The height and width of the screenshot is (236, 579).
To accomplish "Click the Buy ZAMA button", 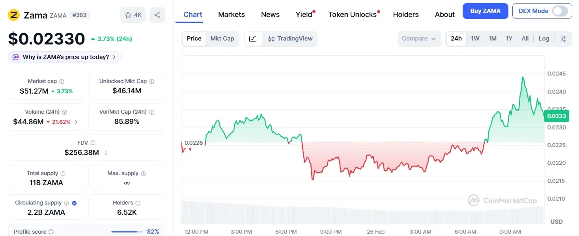I will pyautogui.click(x=485, y=11).
